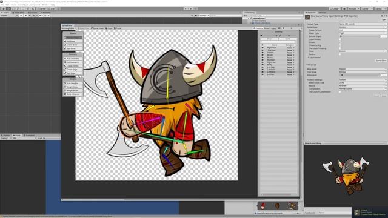This screenshot has width=388, height=218.
Task: Select the Hand tool in Unity toolbar
Action: (x=4, y=9)
